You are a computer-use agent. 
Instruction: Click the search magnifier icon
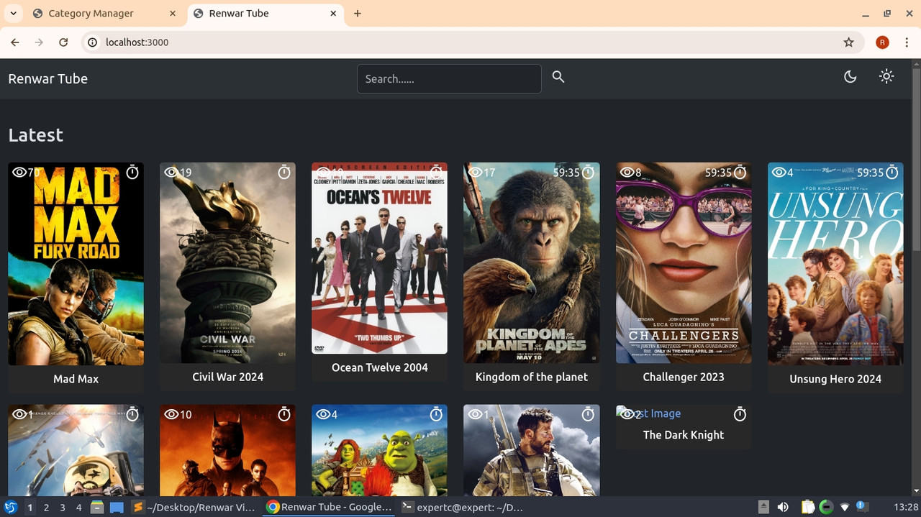point(558,77)
